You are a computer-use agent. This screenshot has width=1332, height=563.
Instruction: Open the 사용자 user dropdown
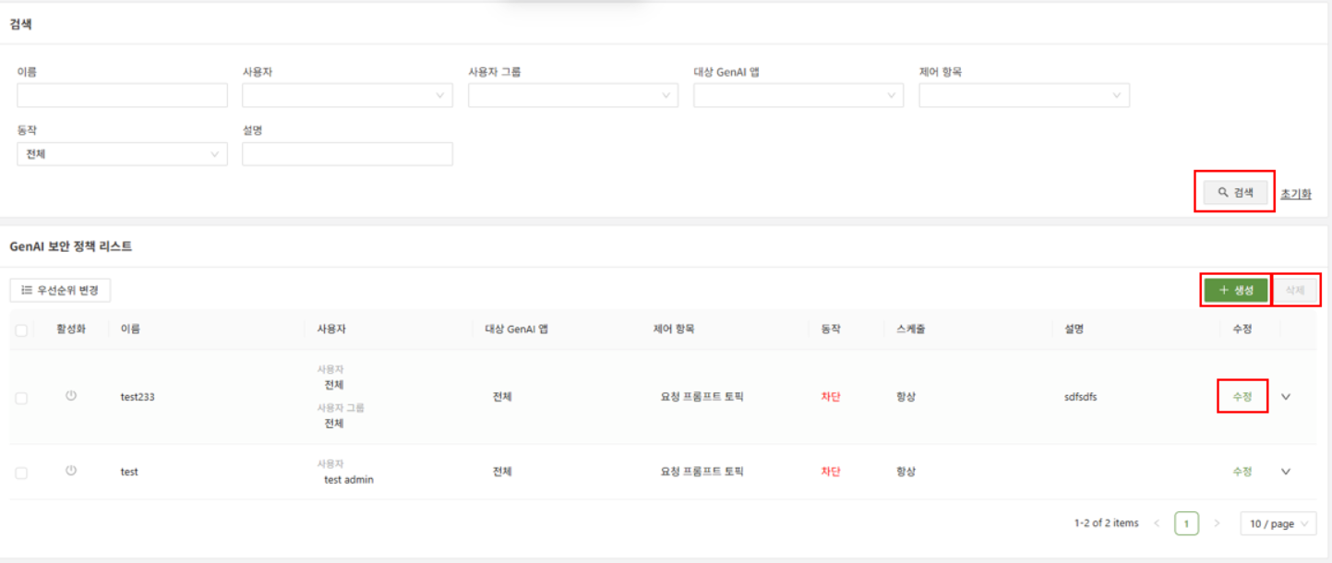(347, 95)
